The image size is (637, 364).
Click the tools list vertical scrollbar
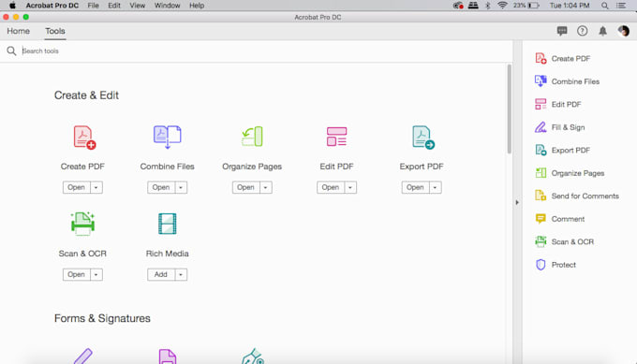(510, 109)
